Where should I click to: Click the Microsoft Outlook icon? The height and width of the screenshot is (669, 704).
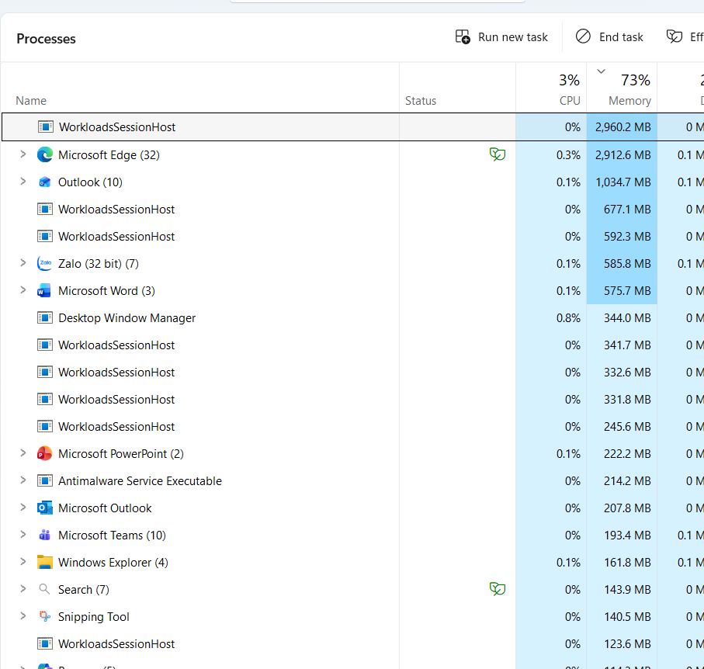(x=45, y=508)
